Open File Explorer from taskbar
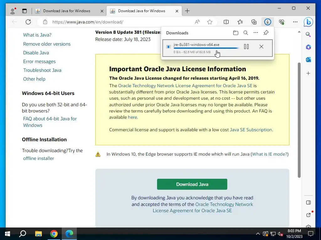Image resolution: width=321 pixels, height=240 pixels. tap(38, 234)
